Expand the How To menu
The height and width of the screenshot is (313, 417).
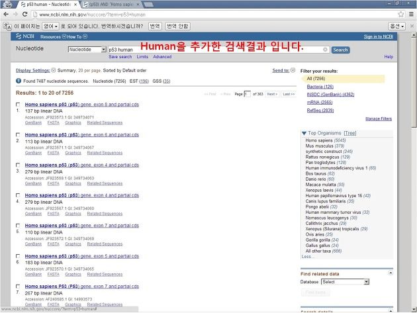coord(77,36)
